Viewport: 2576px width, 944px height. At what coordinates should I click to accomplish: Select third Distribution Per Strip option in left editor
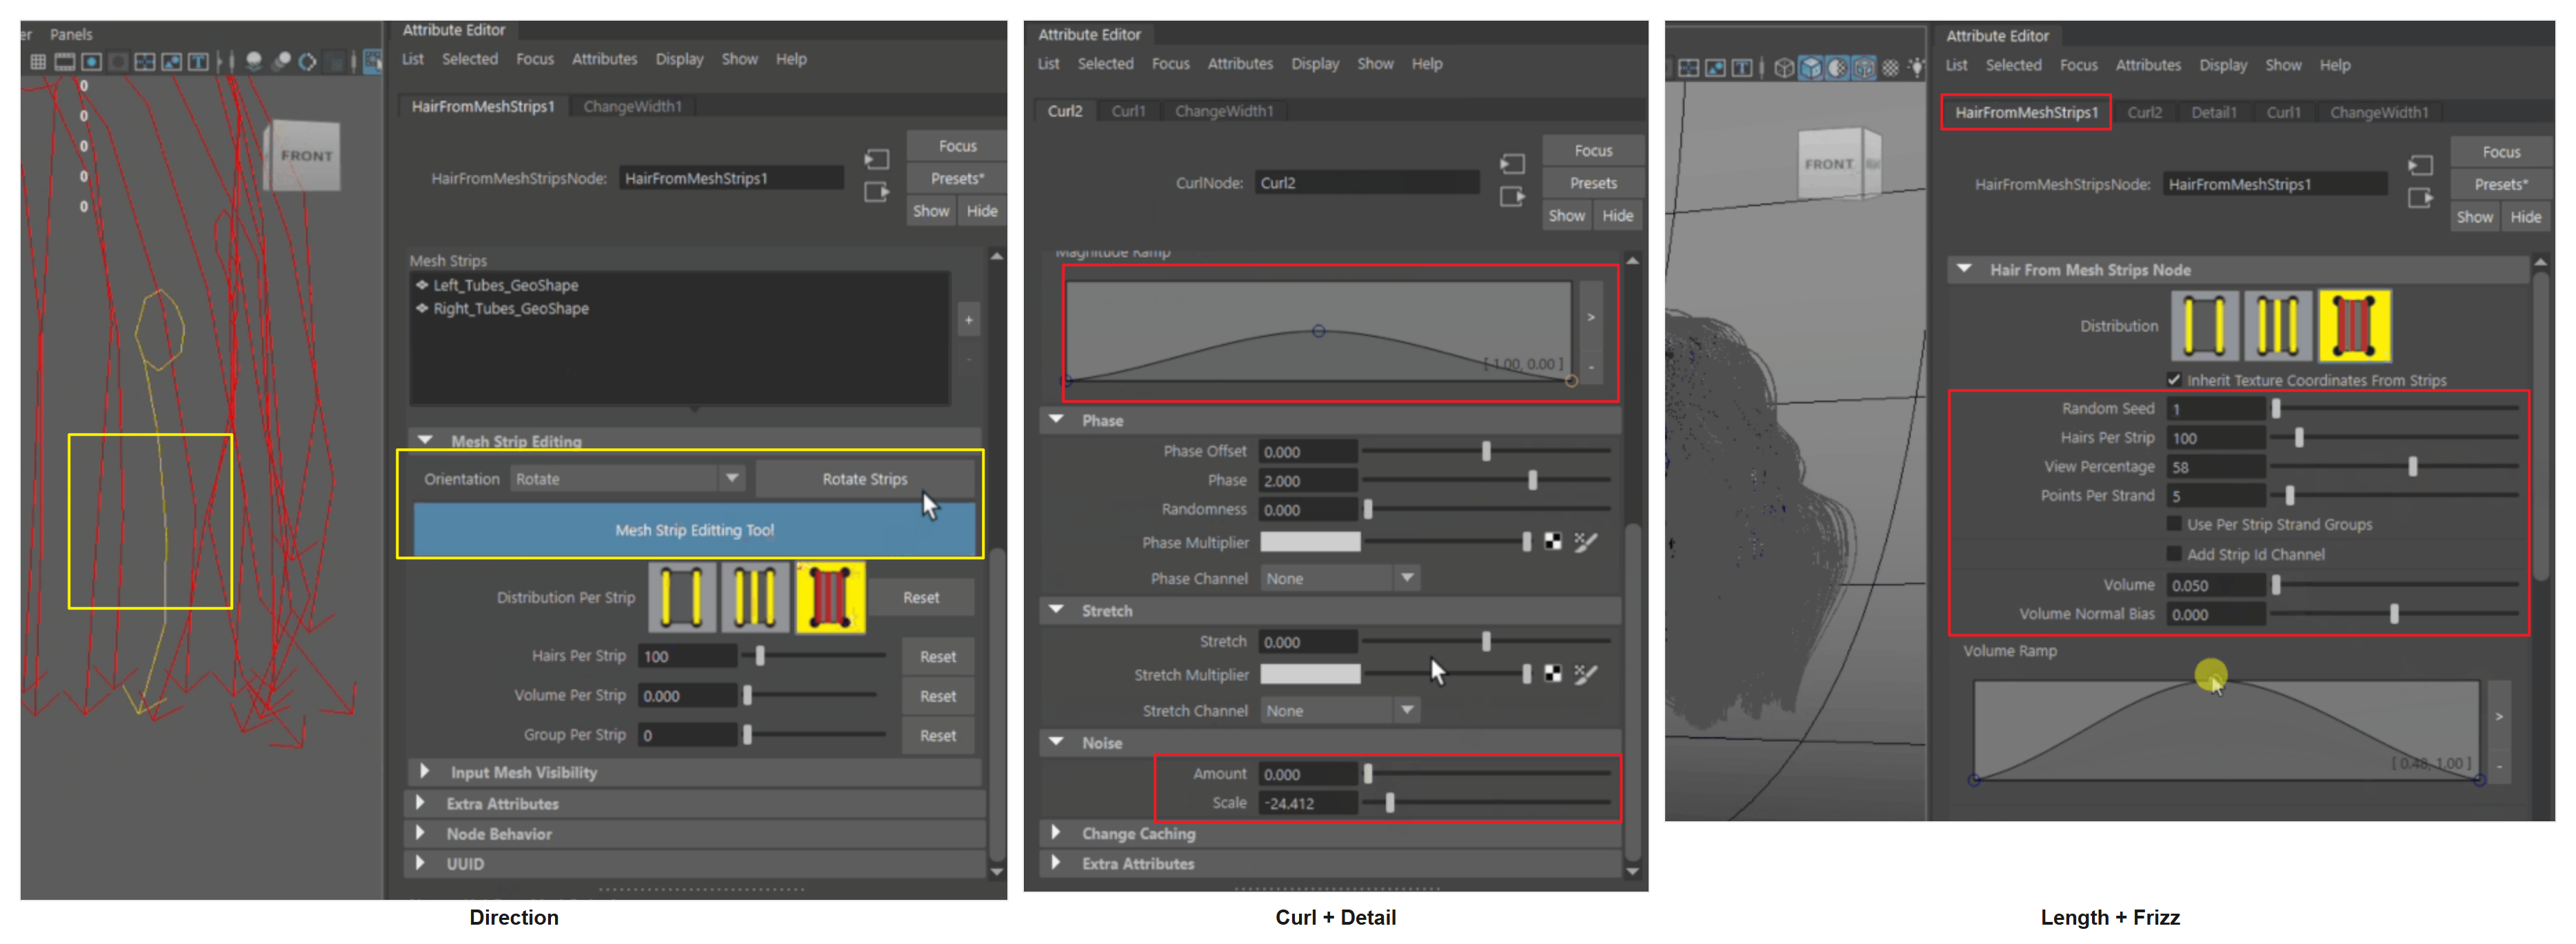point(830,597)
